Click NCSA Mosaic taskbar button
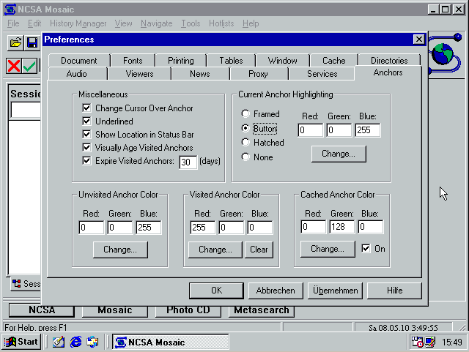Viewport: 469px width, 352px height. pyautogui.click(x=171, y=342)
